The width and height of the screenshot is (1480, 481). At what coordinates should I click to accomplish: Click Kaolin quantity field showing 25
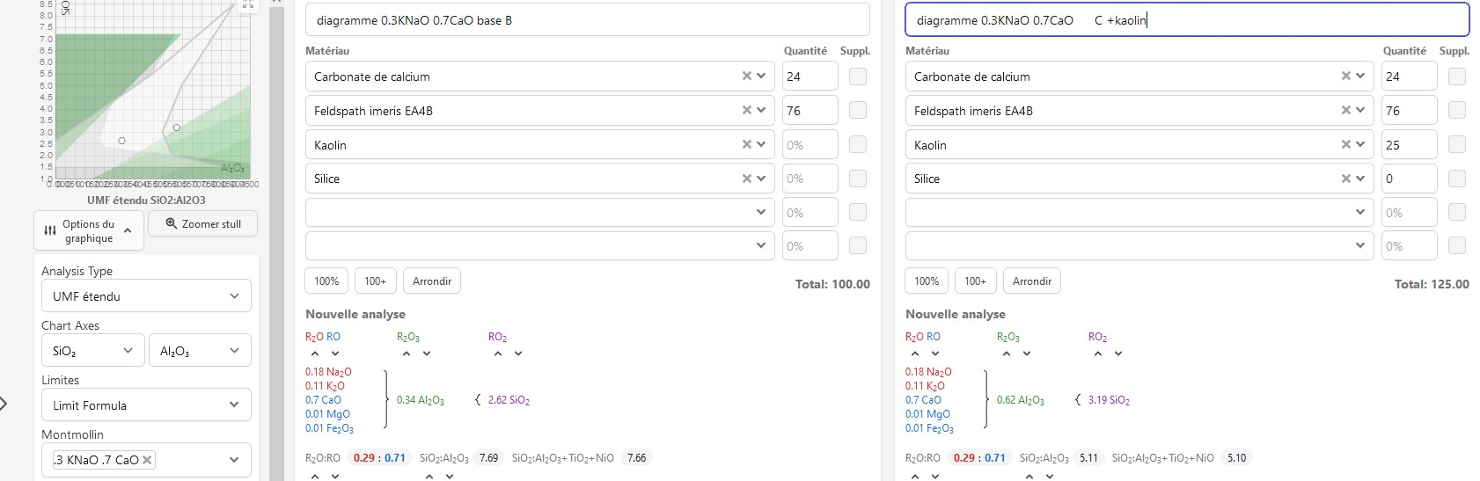click(1408, 145)
